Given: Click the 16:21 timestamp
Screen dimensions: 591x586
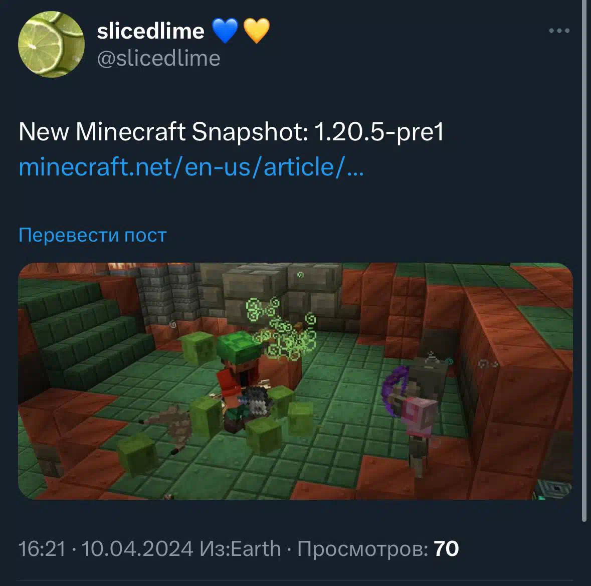Looking at the screenshot, I should click(x=42, y=548).
